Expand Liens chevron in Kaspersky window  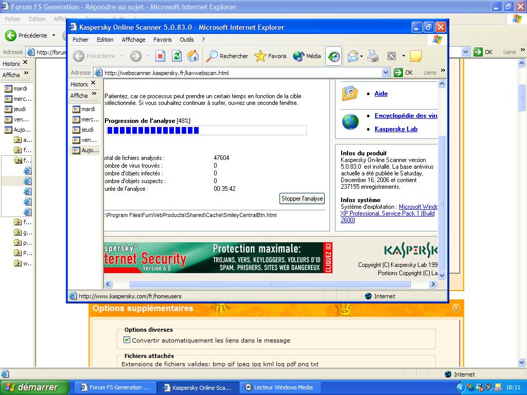[443, 70]
